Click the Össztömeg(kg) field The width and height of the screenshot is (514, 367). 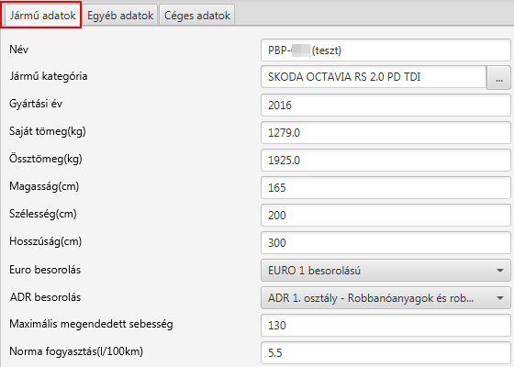pyautogui.click(x=385, y=161)
